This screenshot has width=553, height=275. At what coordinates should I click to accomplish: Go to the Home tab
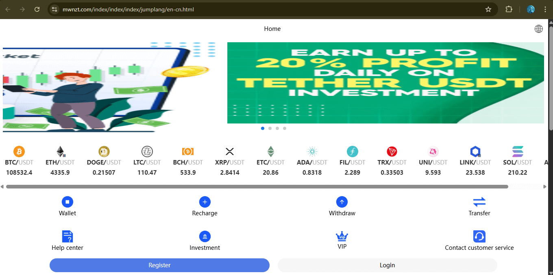pyautogui.click(x=272, y=29)
